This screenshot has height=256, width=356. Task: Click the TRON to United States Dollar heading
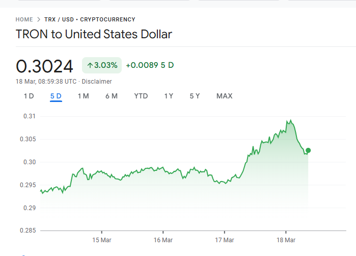pos(94,35)
